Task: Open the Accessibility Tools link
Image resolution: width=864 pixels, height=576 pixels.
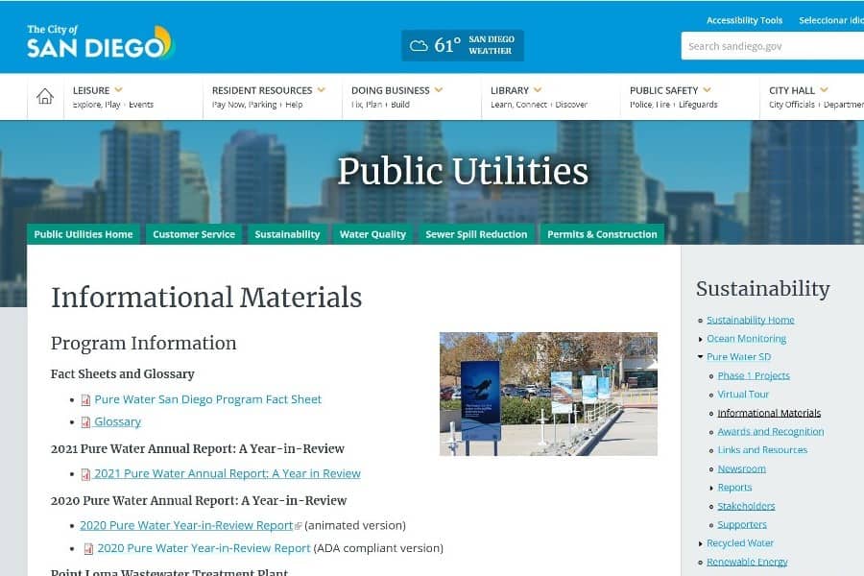Action: coord(744,20)
